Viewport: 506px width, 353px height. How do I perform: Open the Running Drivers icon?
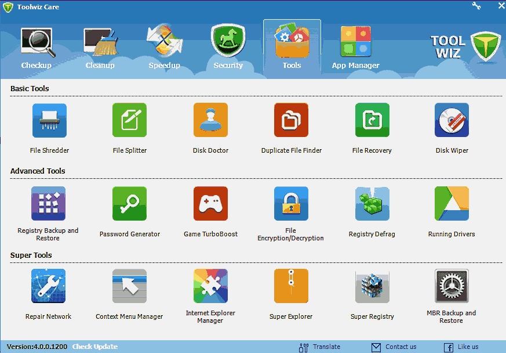pos(452,204)
